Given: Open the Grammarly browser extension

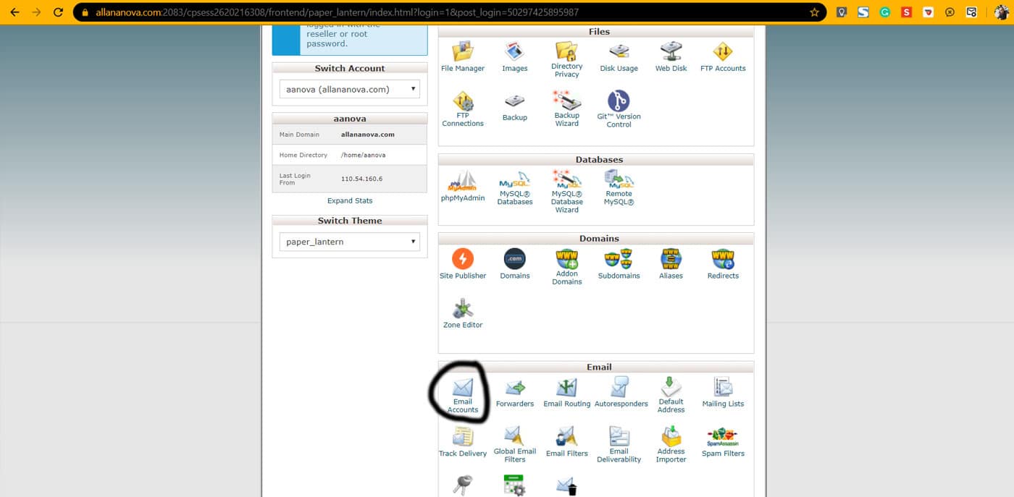Looking at the screenshot, I should (x=884, y=12).
